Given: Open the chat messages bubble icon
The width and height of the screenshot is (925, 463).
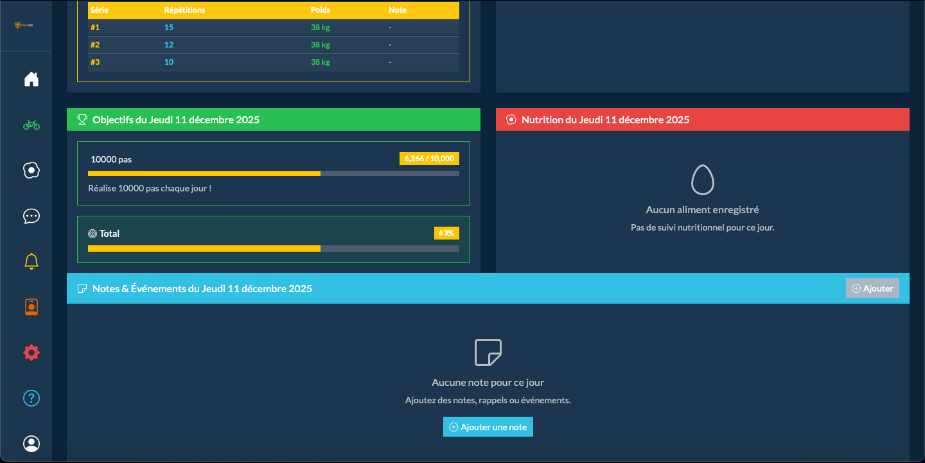Looking at the screenshot, I should coord(31,216).
